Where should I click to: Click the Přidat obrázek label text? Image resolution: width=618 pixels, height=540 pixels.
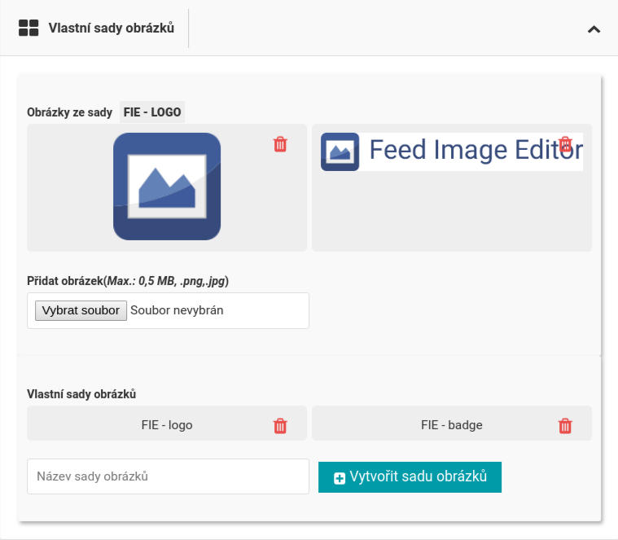click(x=128, y=281)
